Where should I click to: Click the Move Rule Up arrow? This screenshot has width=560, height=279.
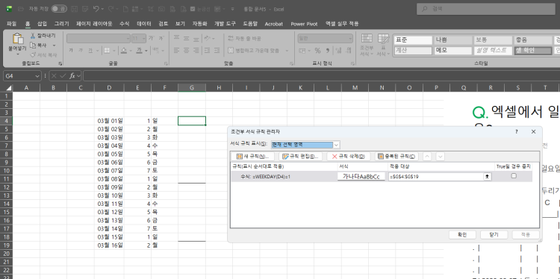[x=428, y=156]
